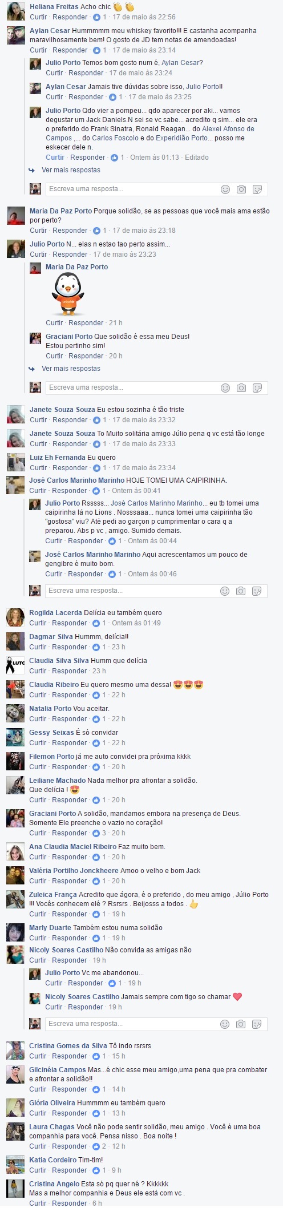Image resolution: width=283 pixels, height=1208 pixels.
Task: Click sticker icon in first reply box
Action: tap(257, 189)
